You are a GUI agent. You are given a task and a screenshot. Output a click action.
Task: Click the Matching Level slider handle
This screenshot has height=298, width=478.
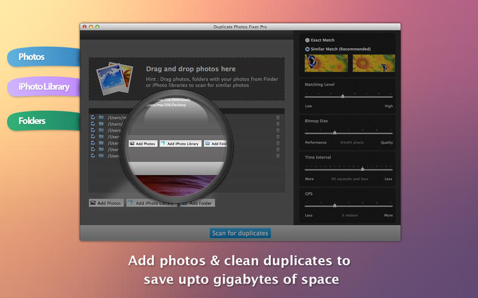342,96
